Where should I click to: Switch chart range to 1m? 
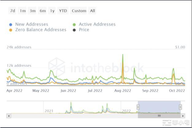[23, 11]
